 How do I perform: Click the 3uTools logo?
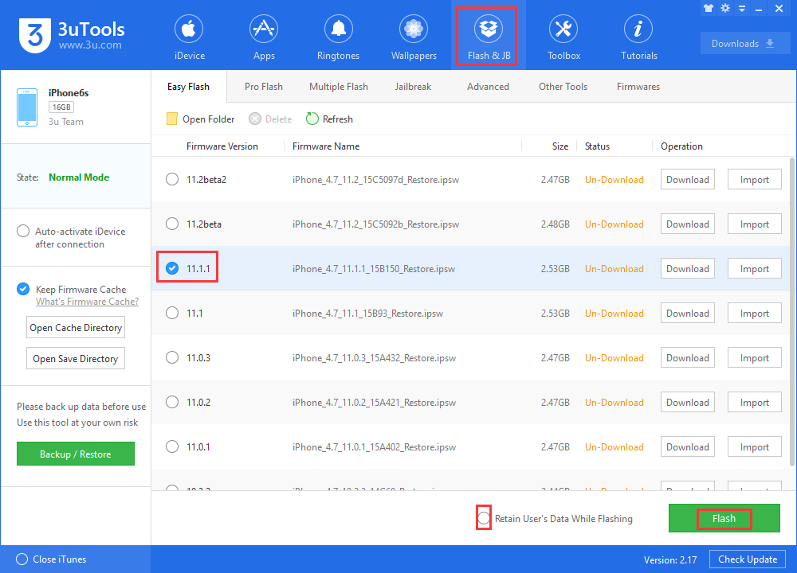click(x=72, y=35)
